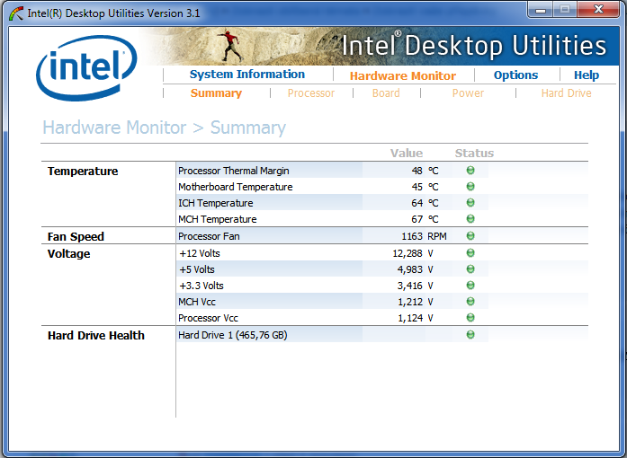The width and height of the screenshot is (627, 458).
Task: Click the +3.3 Volts status icon
Action: (470, 286)
